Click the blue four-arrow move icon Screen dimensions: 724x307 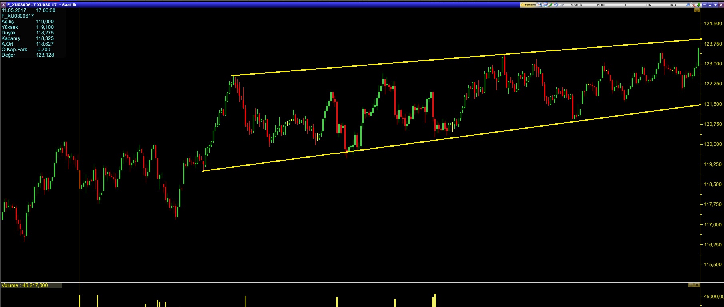pyautogui.click(x=556, y=5)
